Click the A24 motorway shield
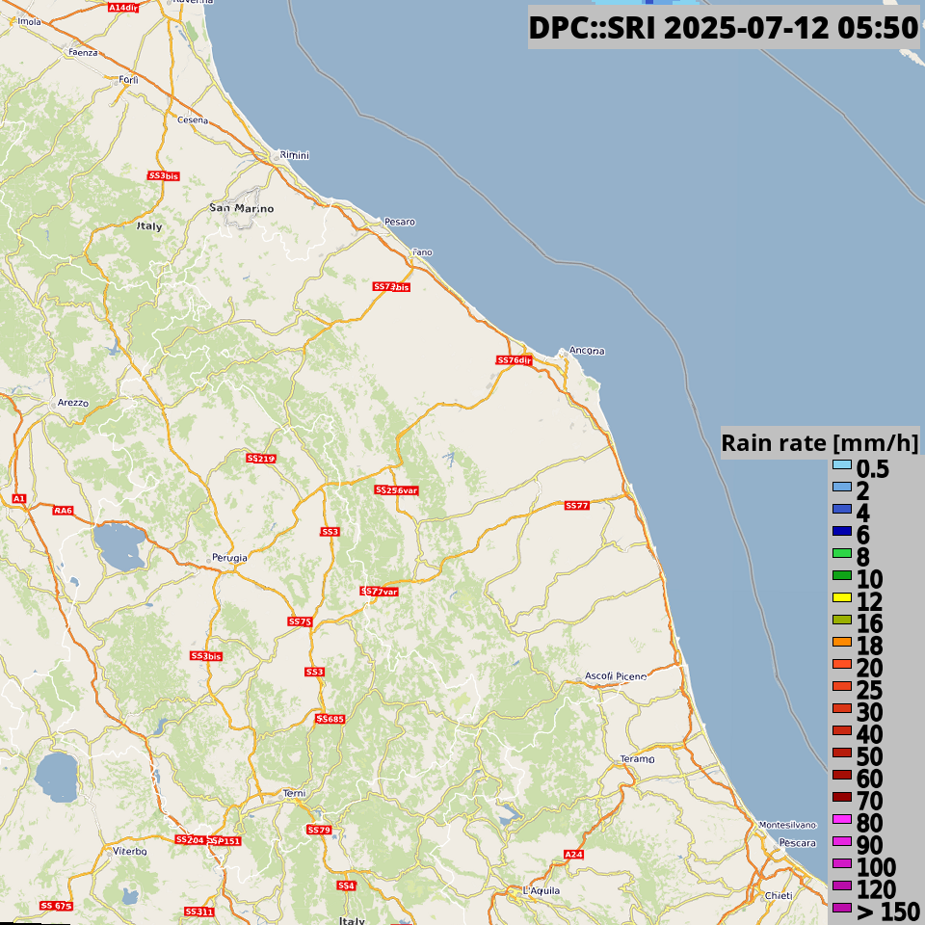The image size is (925, 925). [x=573, y=855]
